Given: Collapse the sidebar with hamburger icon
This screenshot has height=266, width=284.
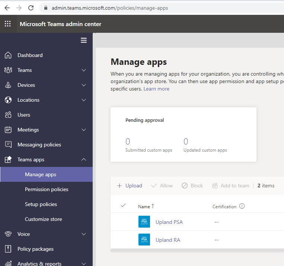Looking at the screenshot, I should (84, 40).
